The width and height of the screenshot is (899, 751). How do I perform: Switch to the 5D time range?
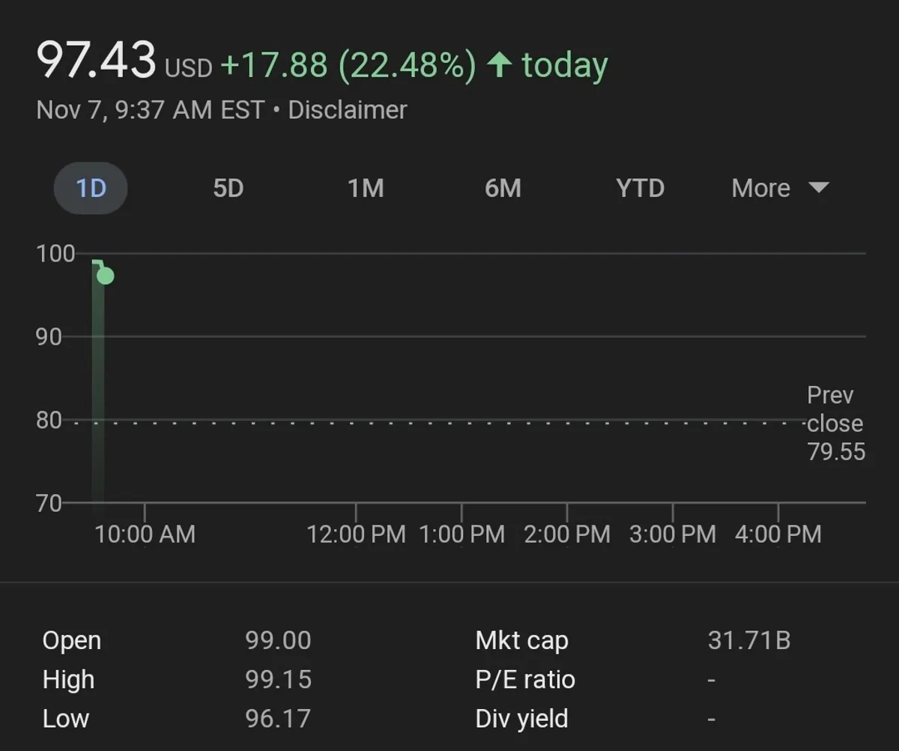click(x=228, y=188)
